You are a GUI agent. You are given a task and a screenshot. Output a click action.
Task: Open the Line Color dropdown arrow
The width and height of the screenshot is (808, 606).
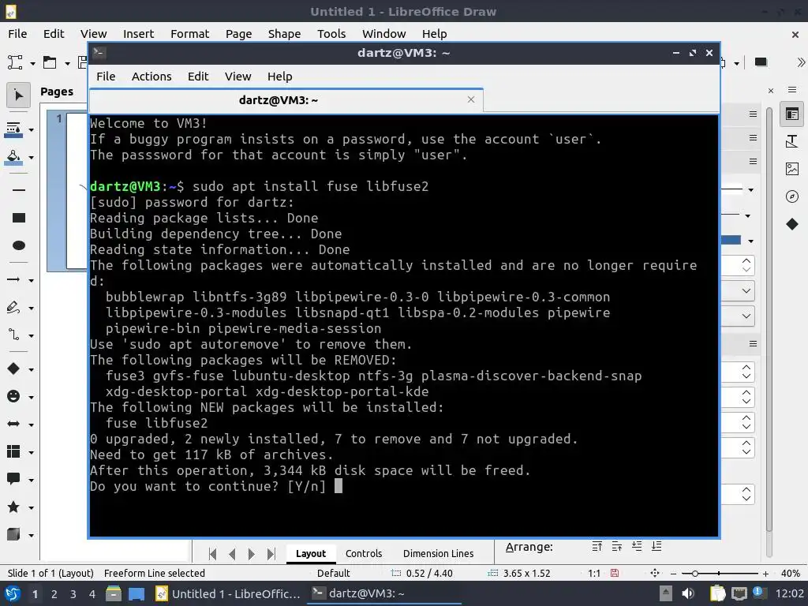click(x=31, y=130)
